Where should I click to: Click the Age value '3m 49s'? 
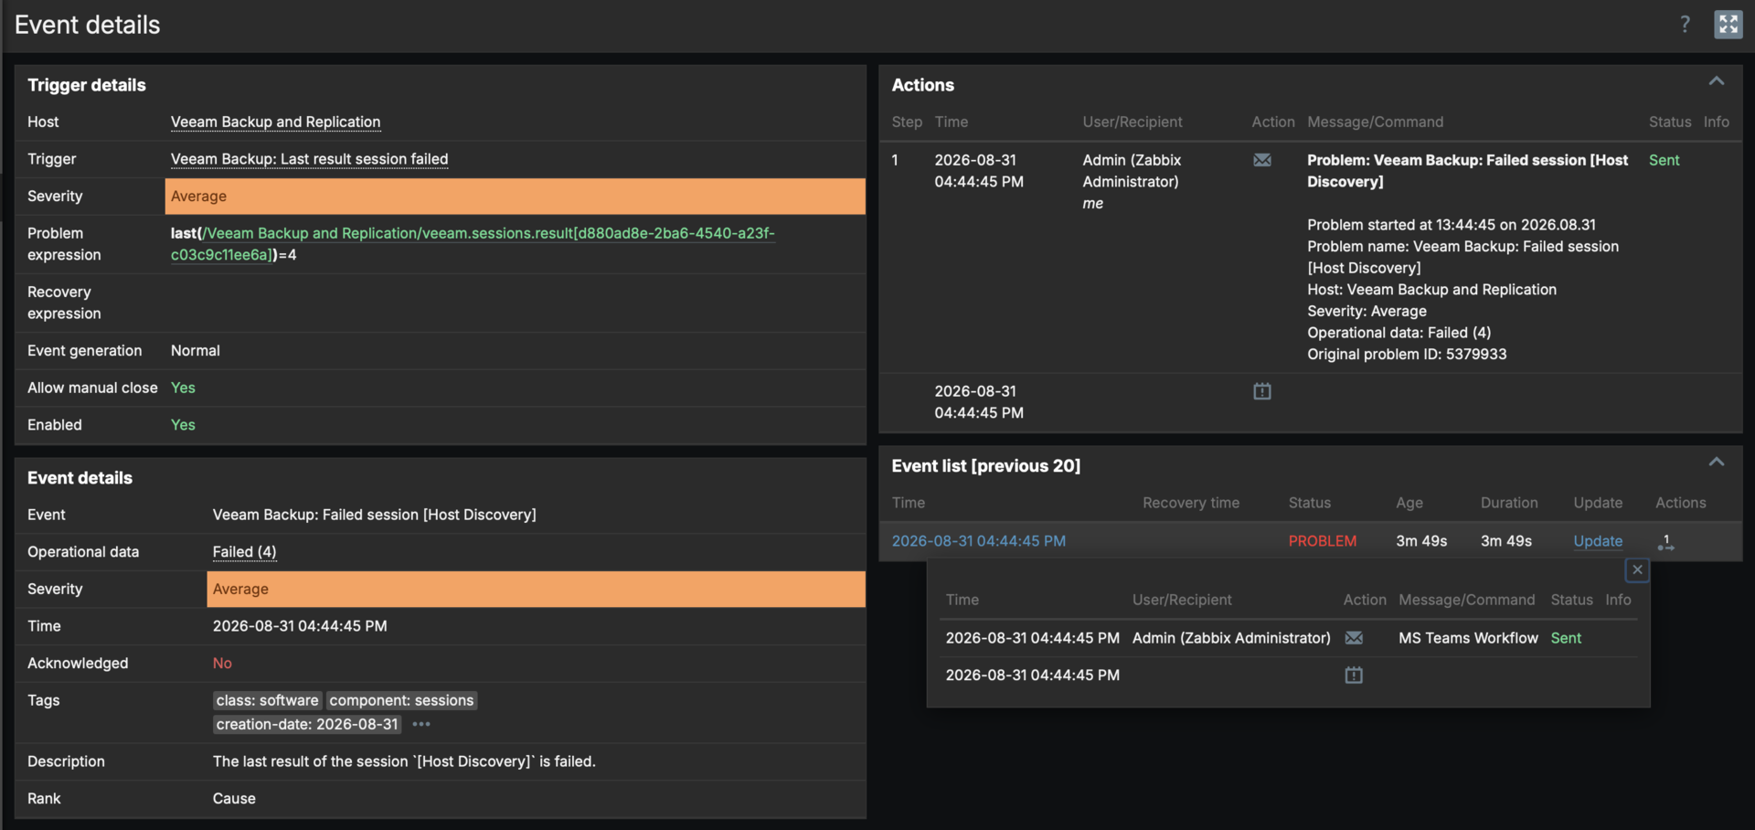(1421, 541)
